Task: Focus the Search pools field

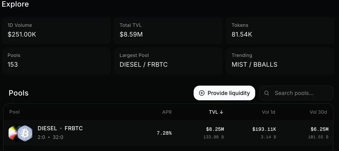Action: pyautogui.click(x=296, y=93)
